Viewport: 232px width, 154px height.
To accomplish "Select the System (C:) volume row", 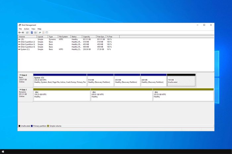I will point(65,49).
